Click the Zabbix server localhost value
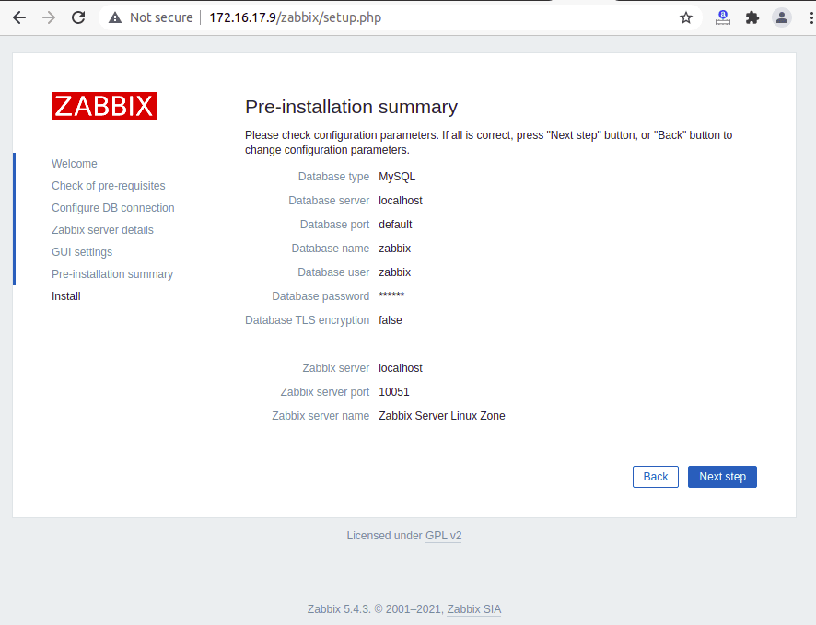 (x=401, y=368)
